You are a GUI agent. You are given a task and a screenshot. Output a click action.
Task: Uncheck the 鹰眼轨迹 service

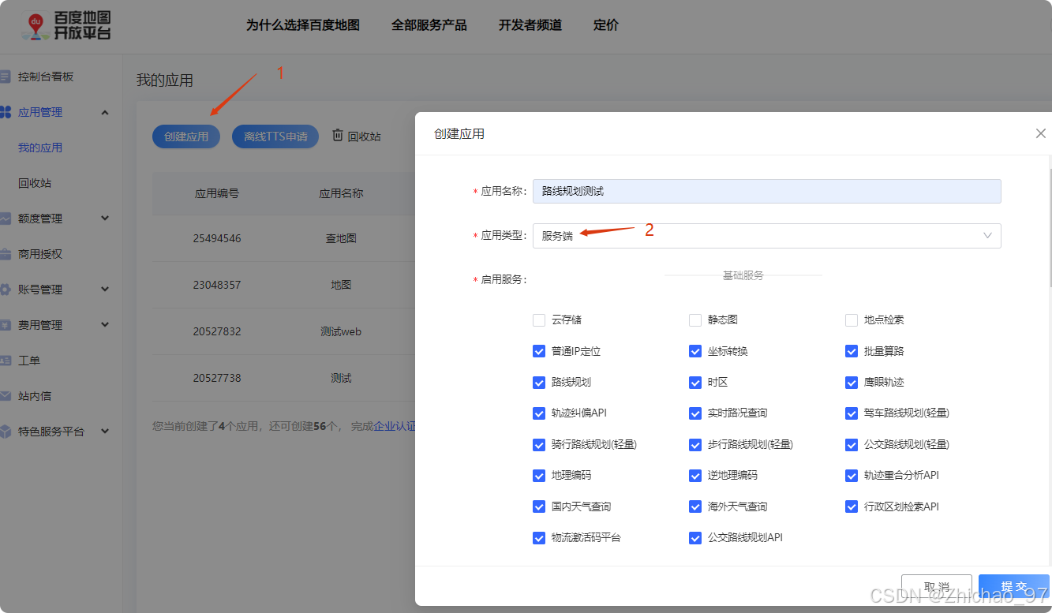pyautogui.click(x=852, y=383)
